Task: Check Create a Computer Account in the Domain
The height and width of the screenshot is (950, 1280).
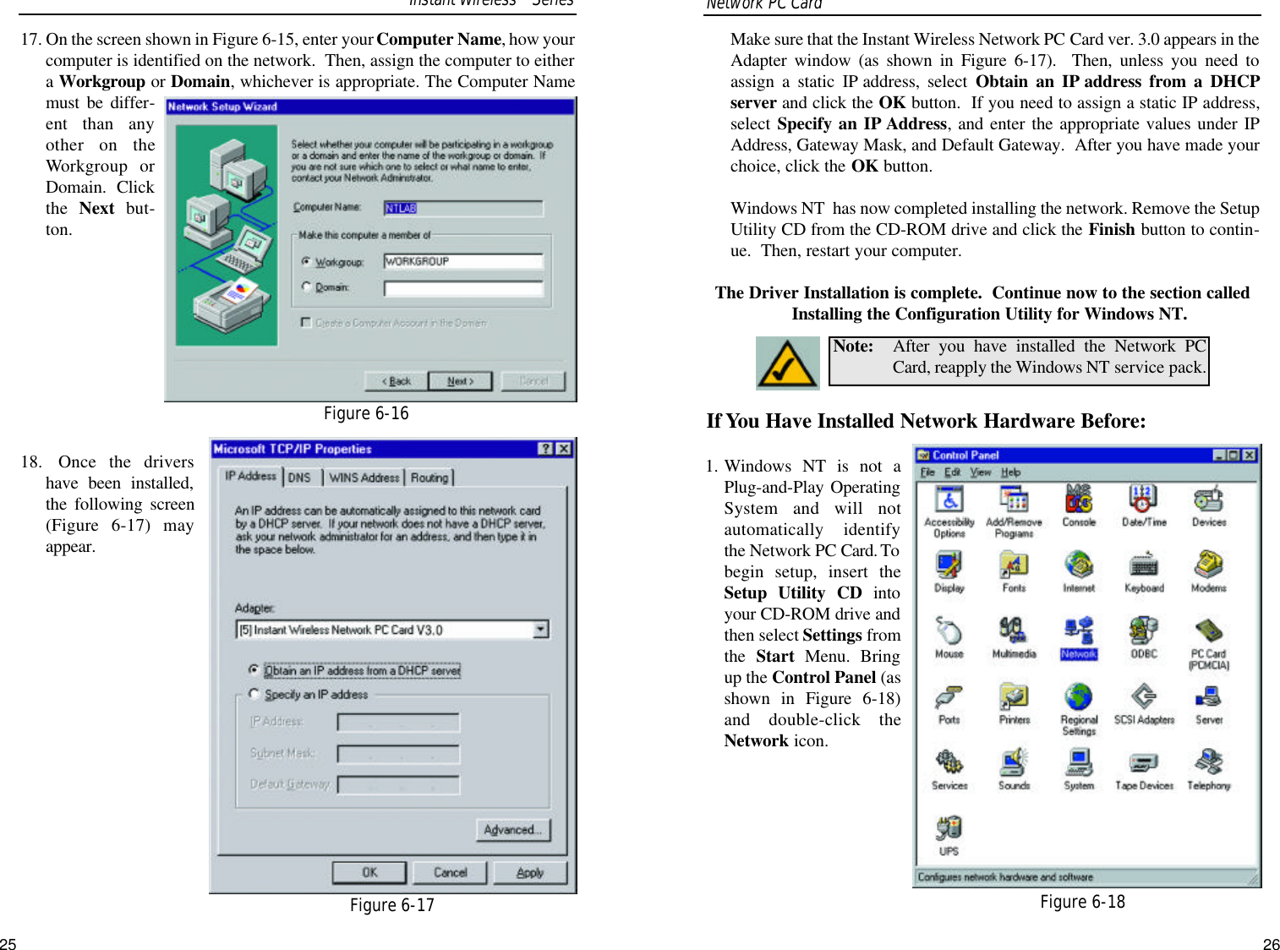Action: (305, 322)
